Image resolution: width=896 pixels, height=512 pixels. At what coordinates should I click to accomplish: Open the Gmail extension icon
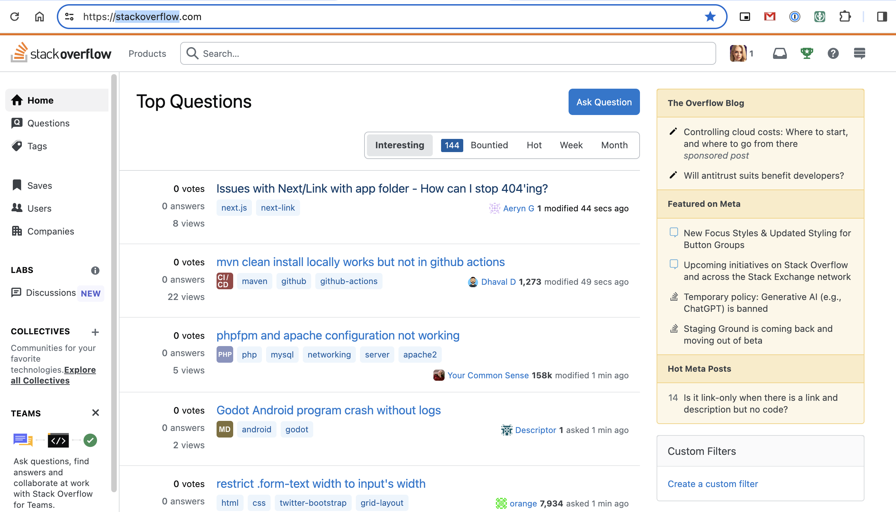click(x=770, y=17)
